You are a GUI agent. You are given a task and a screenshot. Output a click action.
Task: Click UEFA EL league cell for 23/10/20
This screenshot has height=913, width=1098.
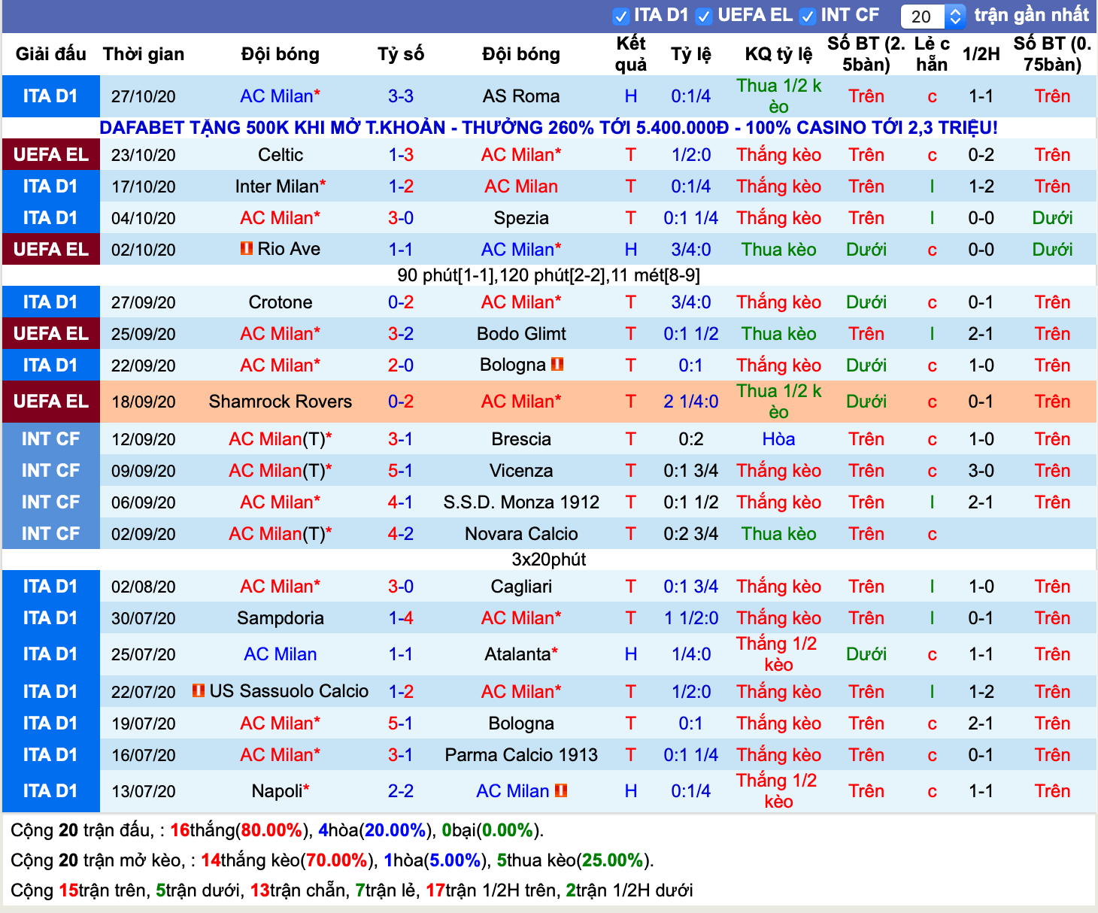(50, 155)
